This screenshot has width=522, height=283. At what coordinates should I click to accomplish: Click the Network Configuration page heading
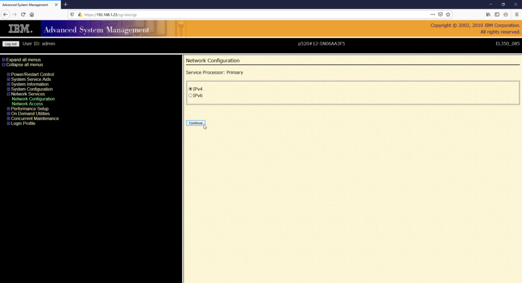(x=213, y=61)
